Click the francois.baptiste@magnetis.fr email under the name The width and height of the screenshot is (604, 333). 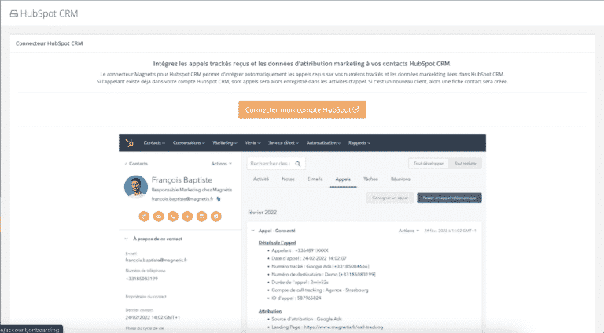coord(182,199)
